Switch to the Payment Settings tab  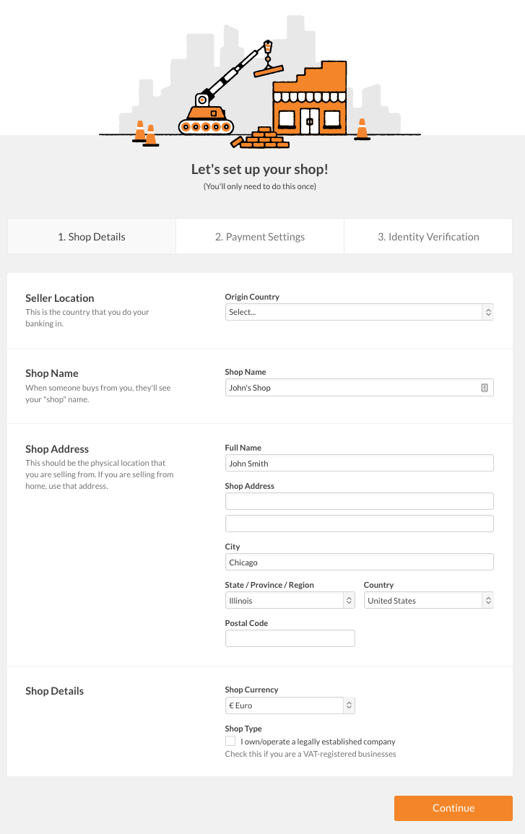coord(260,237)
